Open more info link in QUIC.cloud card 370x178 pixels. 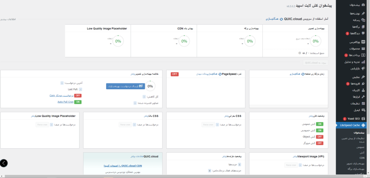pos(137,156)
